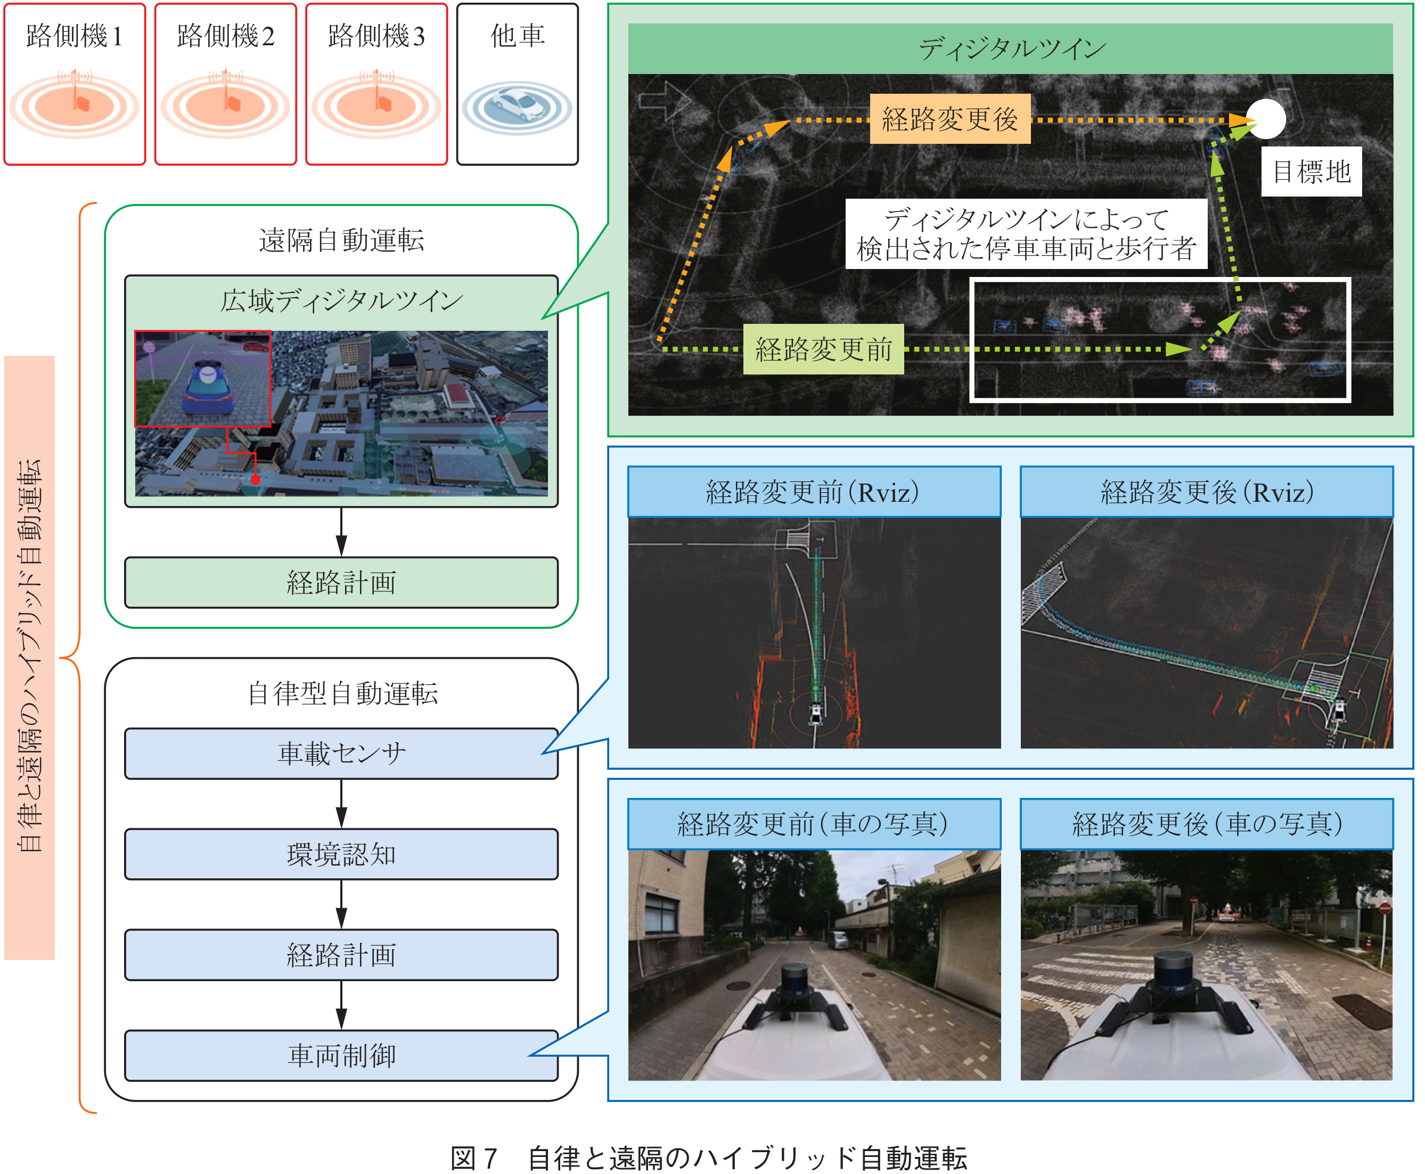Click the arrow between 広域ディジタルツイン and 経路計画
Viewport: 1425px width, 1174px height.
[341, 532]
